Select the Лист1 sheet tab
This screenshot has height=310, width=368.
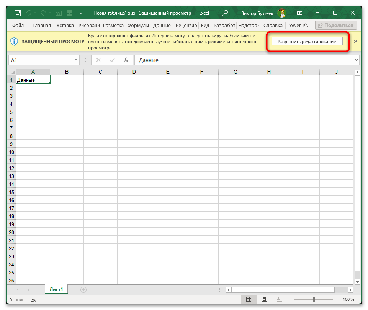pos(56,289)
